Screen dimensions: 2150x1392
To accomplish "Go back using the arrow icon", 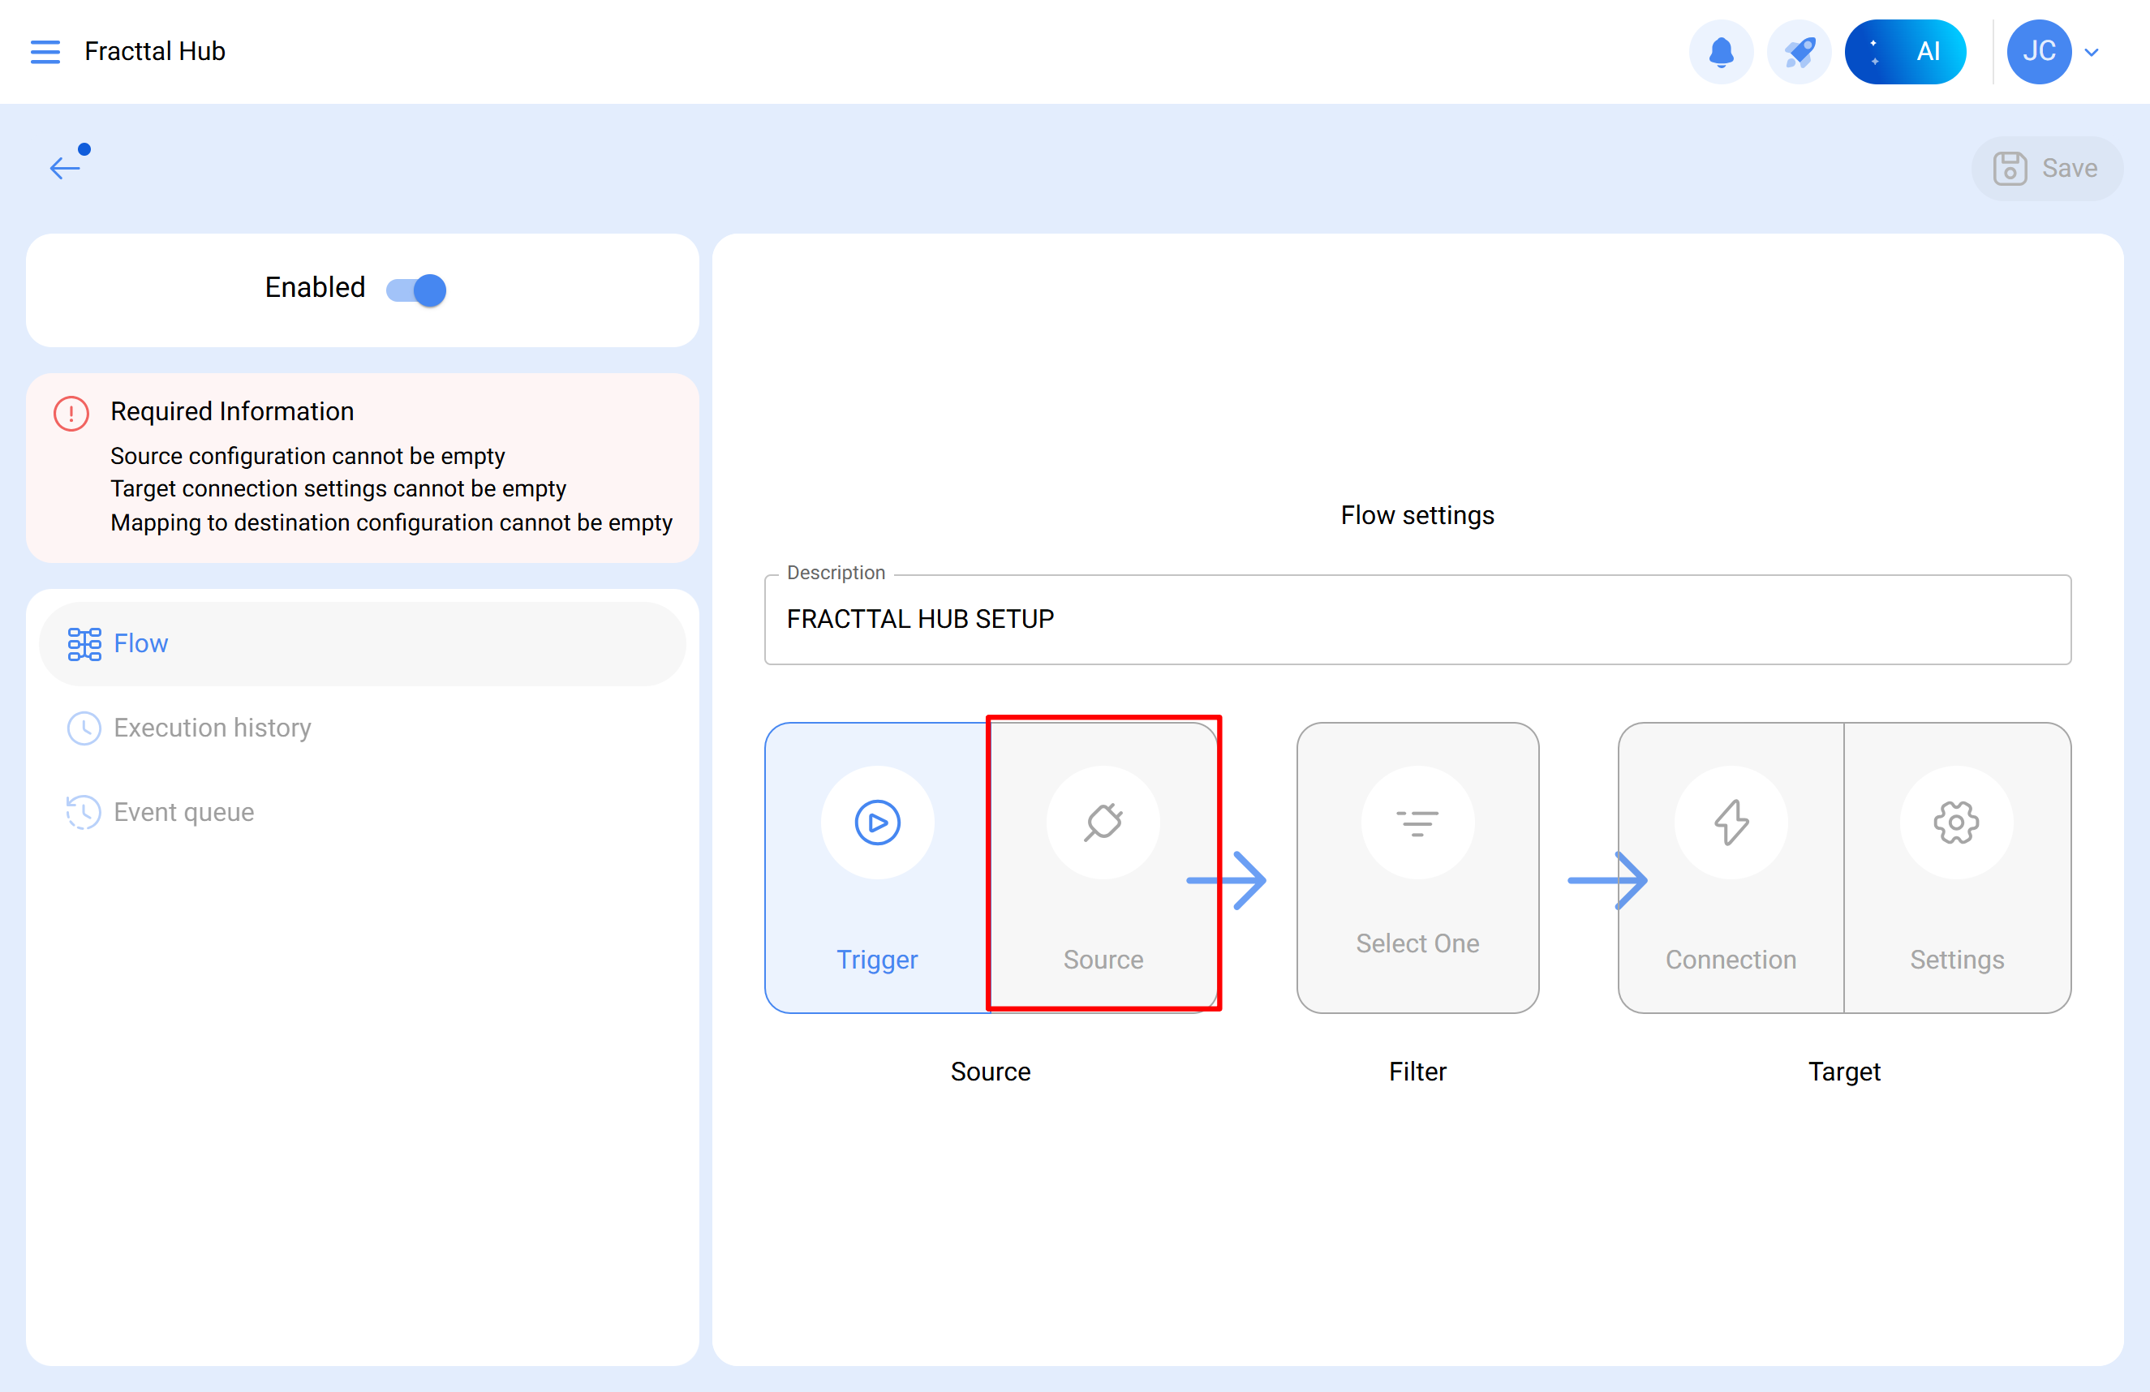I will pos(65,166).
